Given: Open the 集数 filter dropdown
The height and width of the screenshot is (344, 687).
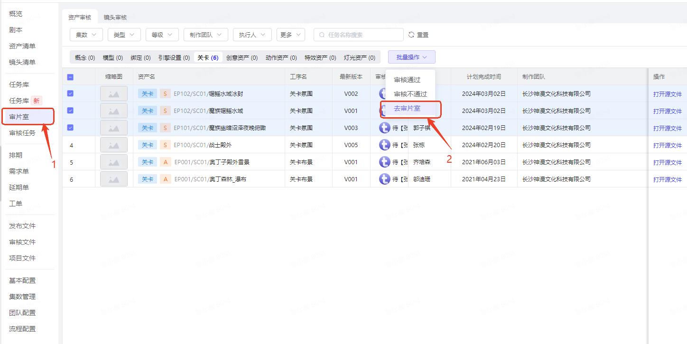Looking at the screenshot, I should (x=86, y=35).
